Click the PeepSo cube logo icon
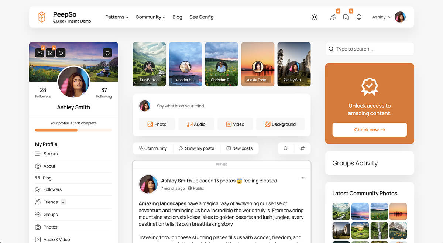This screenshot has width=443, height=243. [x=42, y=17]
